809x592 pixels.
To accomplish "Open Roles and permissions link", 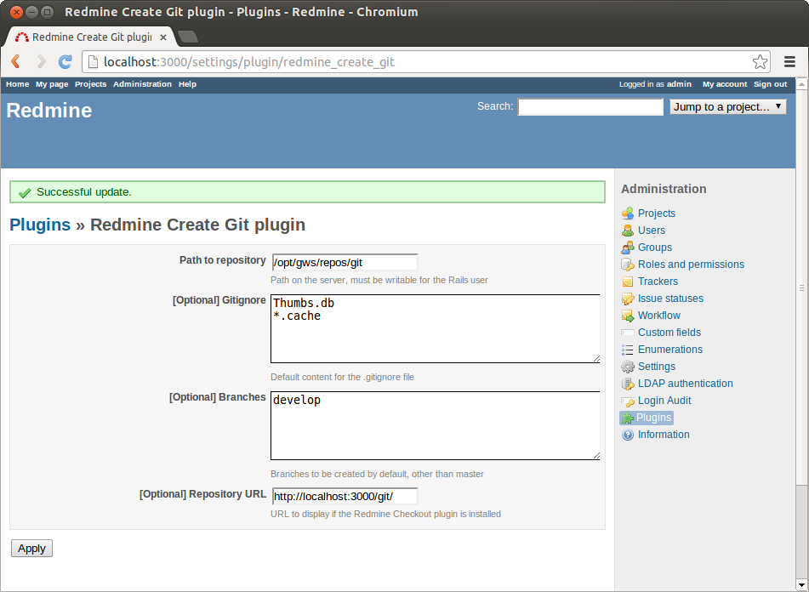I will (691, 264).
